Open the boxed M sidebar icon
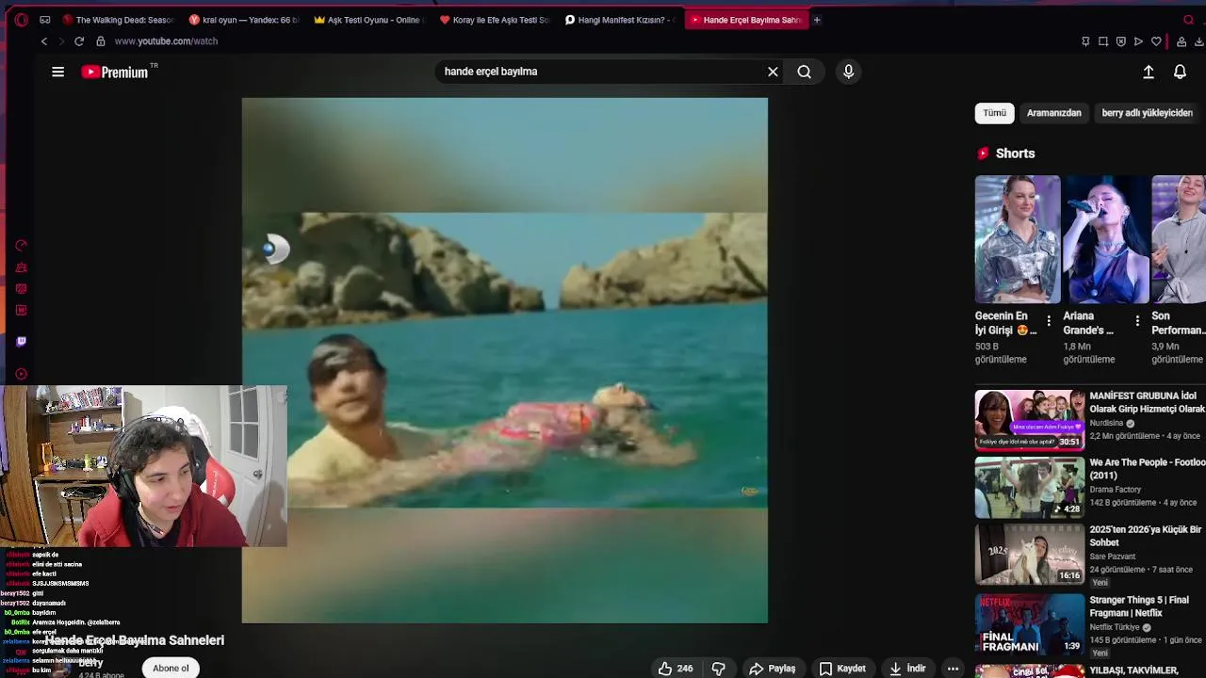Viewport: 1206px width, 678px height. coord(21,311)
